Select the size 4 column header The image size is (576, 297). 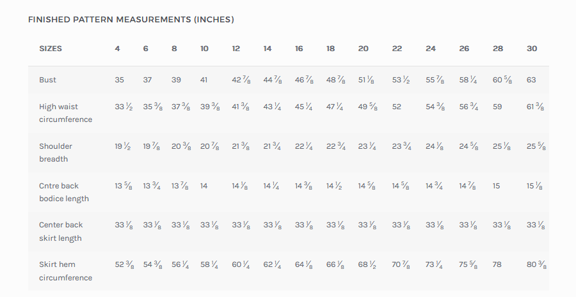coord(117,49)
